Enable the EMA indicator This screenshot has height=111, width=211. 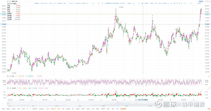(14, 109)
